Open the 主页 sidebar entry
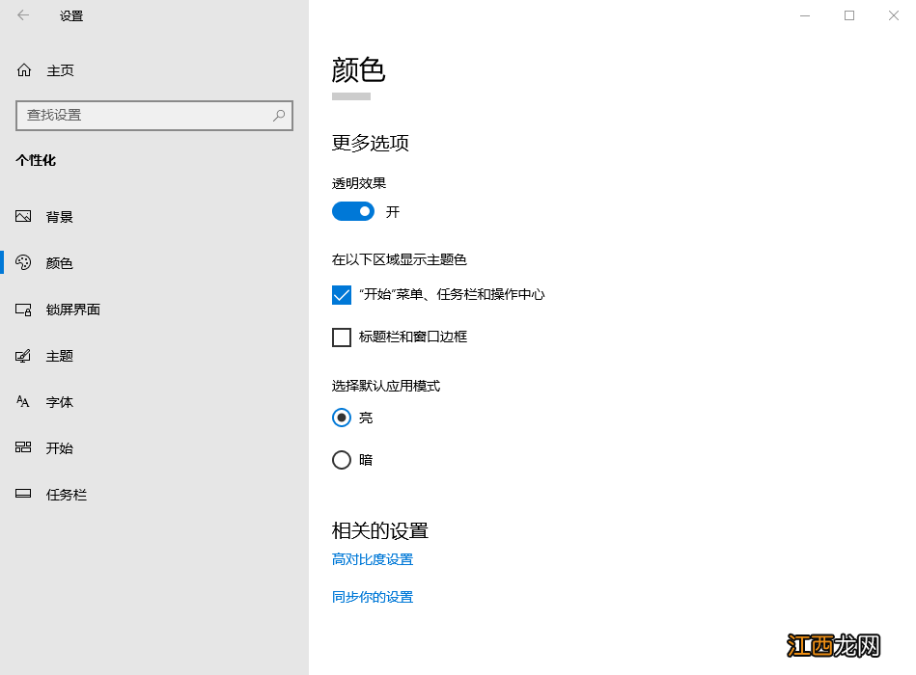The width and height of the screenshot is (916, 675). 154,70
